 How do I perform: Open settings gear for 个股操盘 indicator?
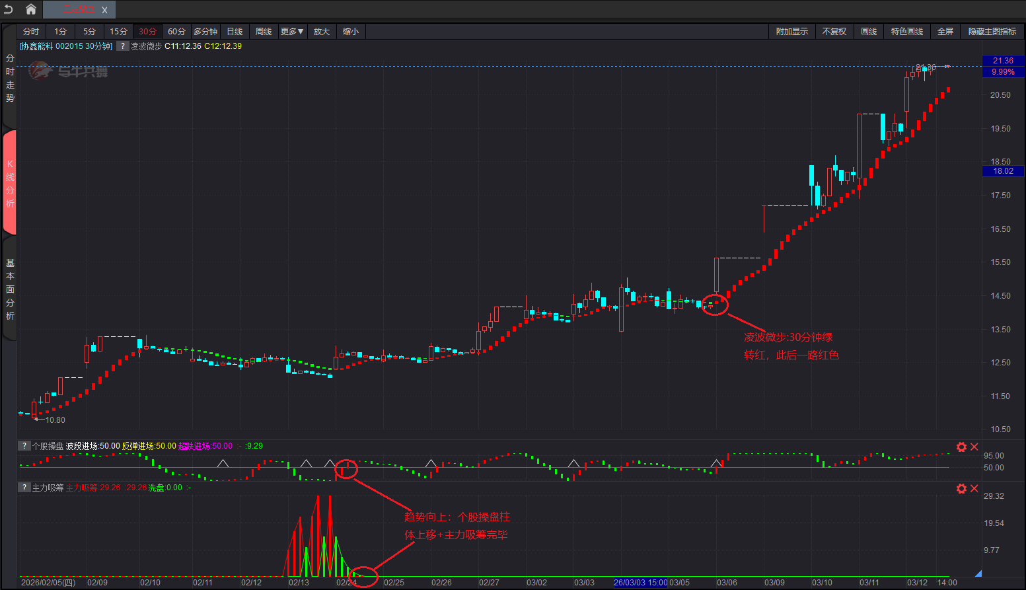(x=961, y=447)
